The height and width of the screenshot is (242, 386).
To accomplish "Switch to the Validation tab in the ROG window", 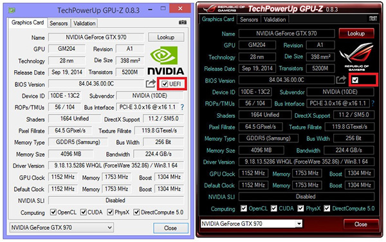I will [x=275, y=19].
